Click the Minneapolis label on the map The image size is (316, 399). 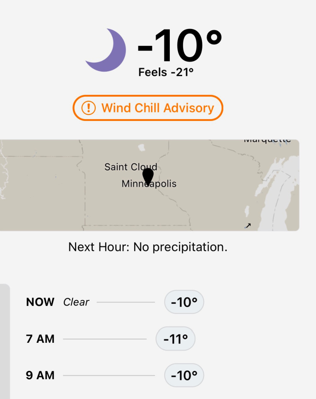(149, 184)
